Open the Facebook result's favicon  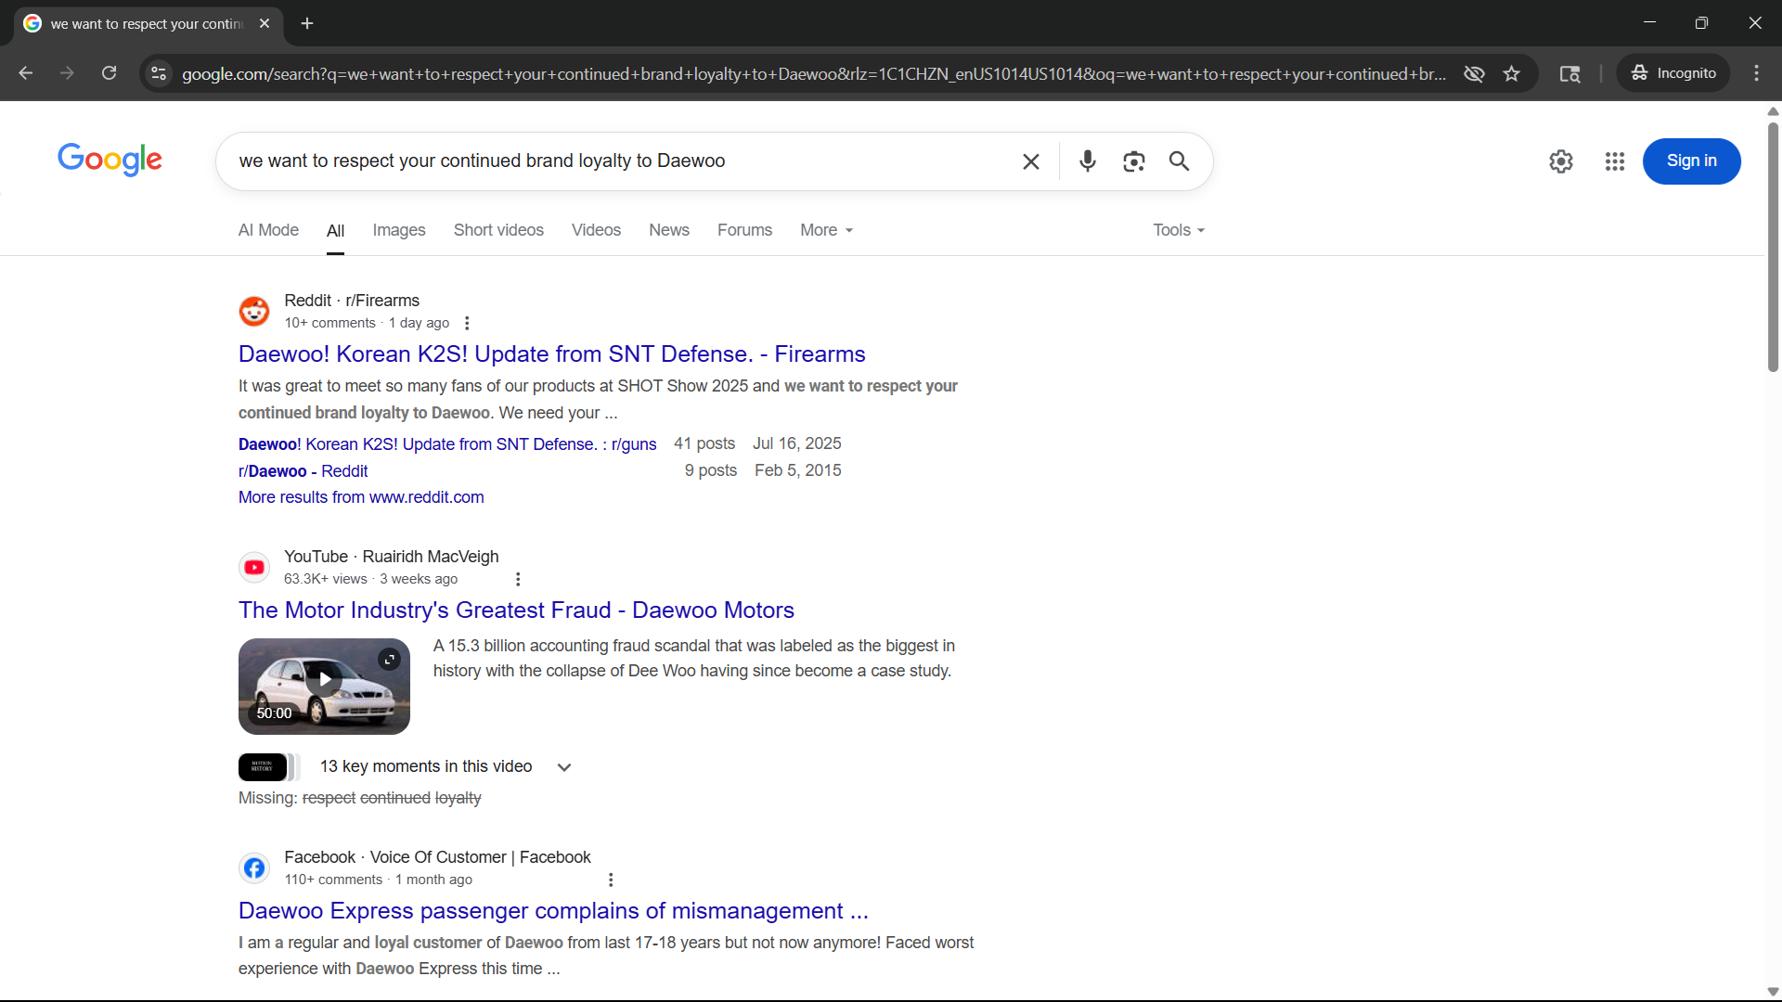pos(254,868)
